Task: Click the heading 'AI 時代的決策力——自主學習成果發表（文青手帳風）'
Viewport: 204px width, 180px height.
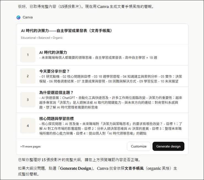Action: (x=66, y=31)
